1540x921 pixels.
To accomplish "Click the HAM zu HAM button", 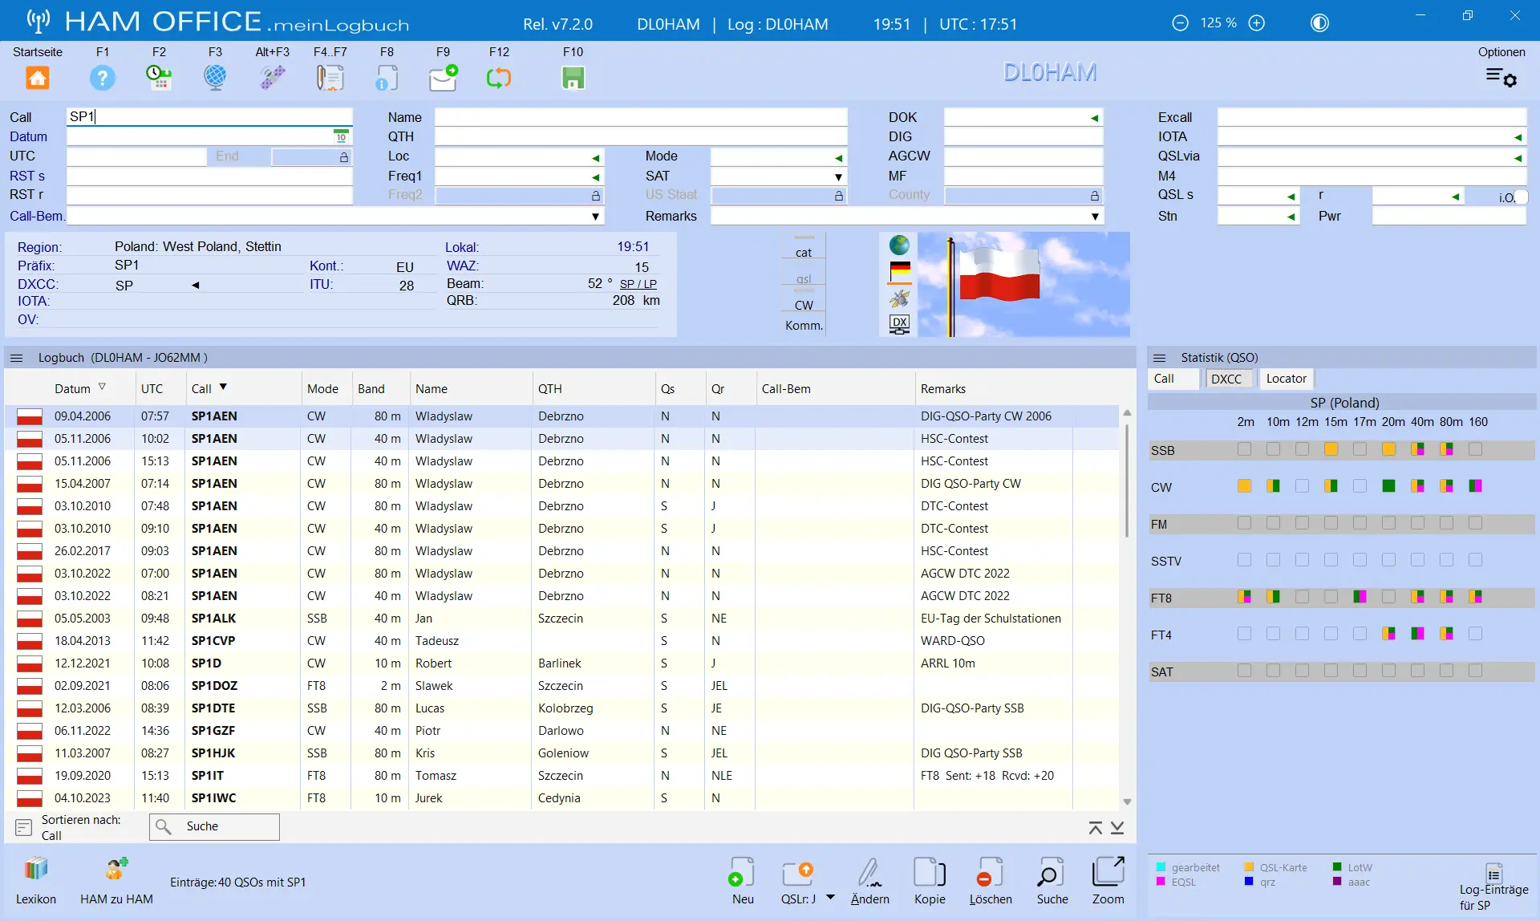I will [x=116, y=881].
